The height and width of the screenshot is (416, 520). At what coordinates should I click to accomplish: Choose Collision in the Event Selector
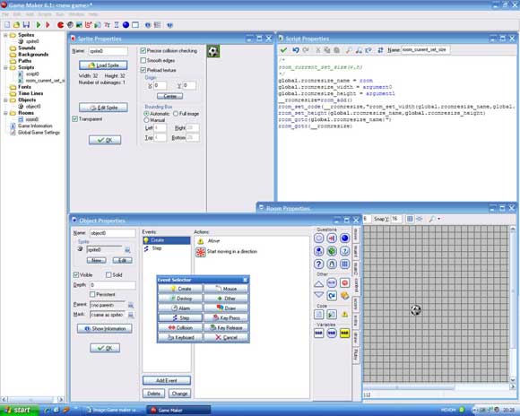click(180, 327)
